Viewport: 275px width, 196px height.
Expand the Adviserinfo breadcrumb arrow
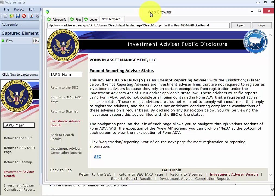(x=21, y=25)
